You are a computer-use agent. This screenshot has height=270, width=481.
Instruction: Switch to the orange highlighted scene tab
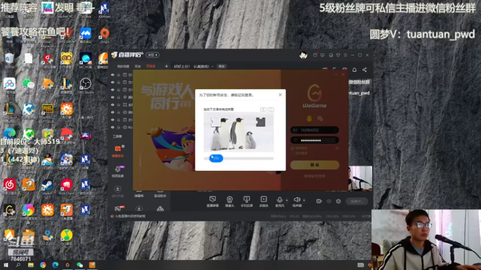[151, 66]
